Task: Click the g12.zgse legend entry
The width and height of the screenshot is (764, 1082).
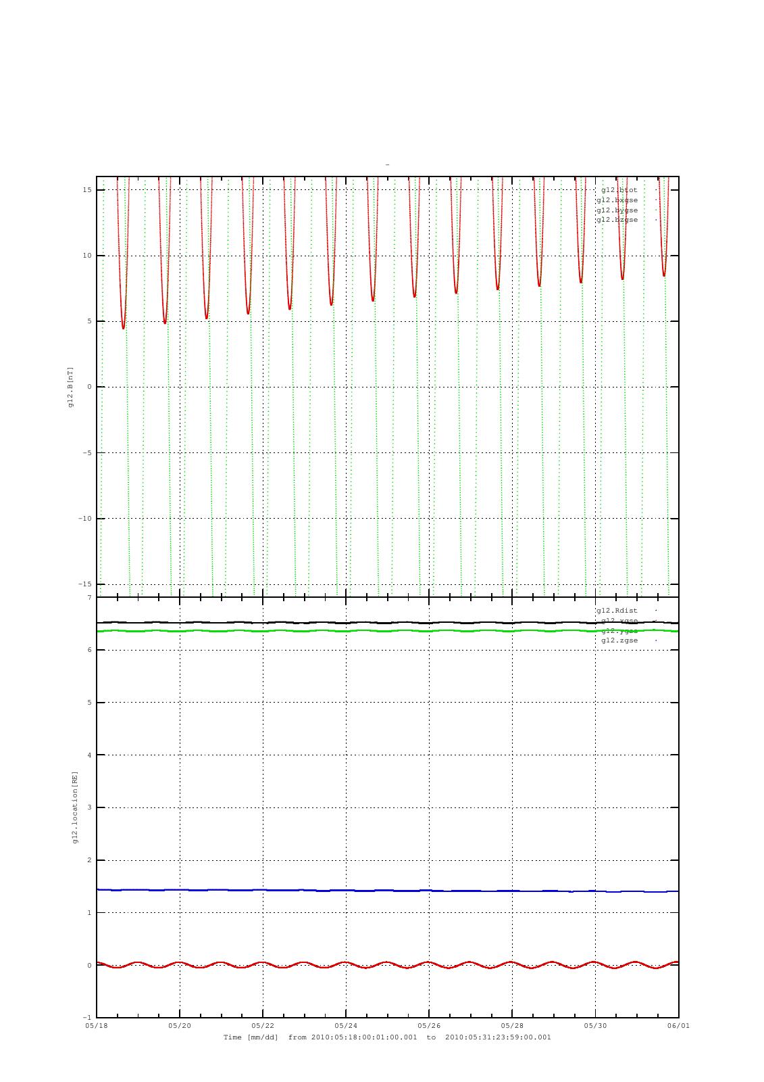Action: [x=619, y=640]
